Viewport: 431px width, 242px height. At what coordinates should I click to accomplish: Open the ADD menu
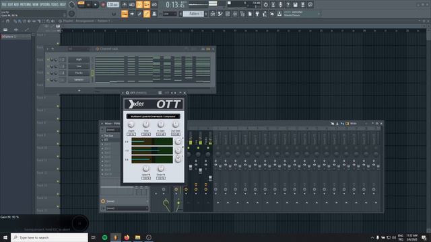click(x=16, y=5)
